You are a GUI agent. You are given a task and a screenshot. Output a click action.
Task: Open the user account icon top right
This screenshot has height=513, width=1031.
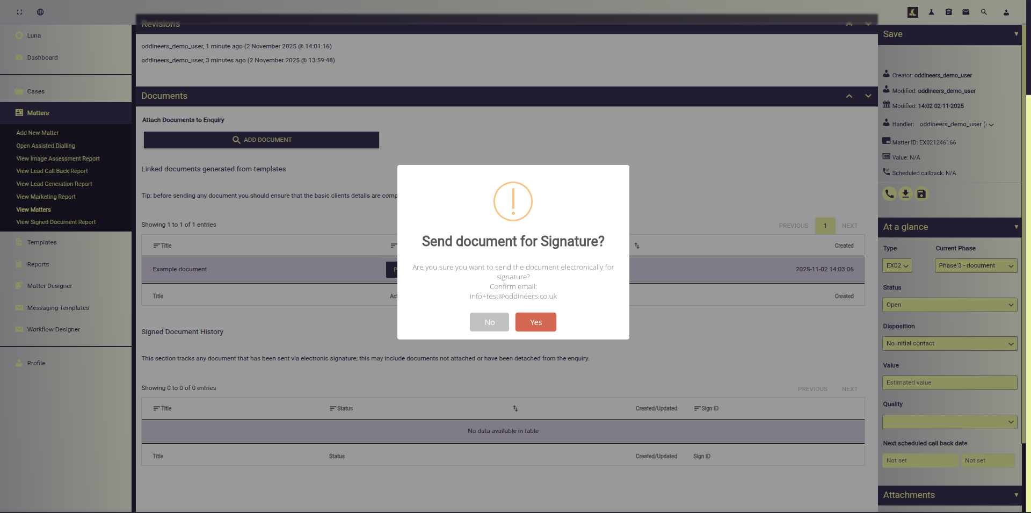click(1006, 12)
